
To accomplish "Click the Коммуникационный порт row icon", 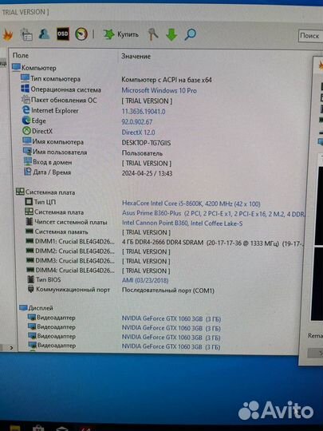I will 31,289.
